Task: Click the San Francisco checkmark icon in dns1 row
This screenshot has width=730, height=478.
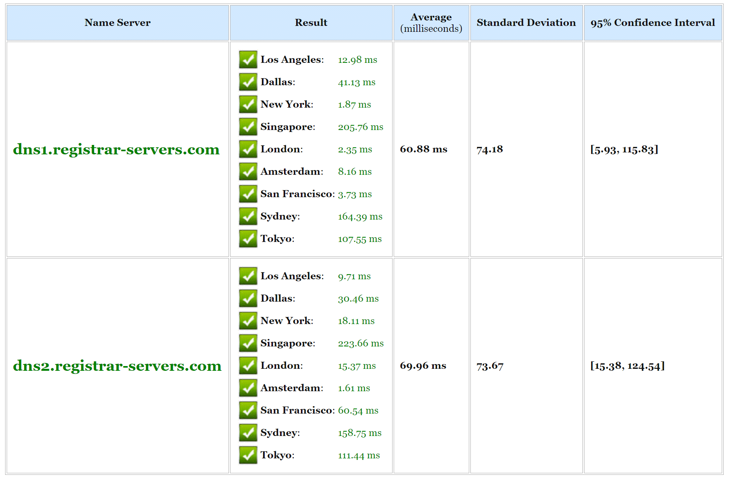Action: pos(248,194)
